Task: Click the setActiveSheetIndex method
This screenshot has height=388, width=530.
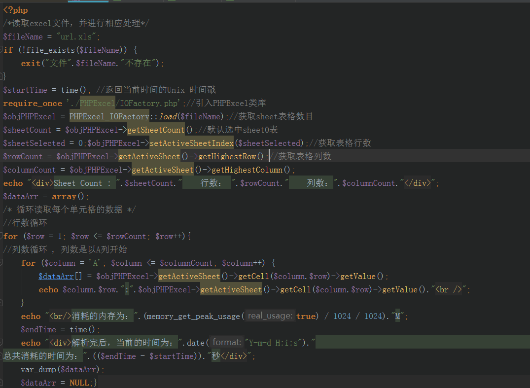Action: pos(192,143)
